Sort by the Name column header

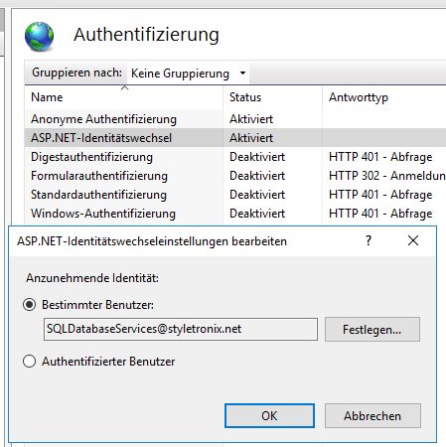tap(124, 97)
